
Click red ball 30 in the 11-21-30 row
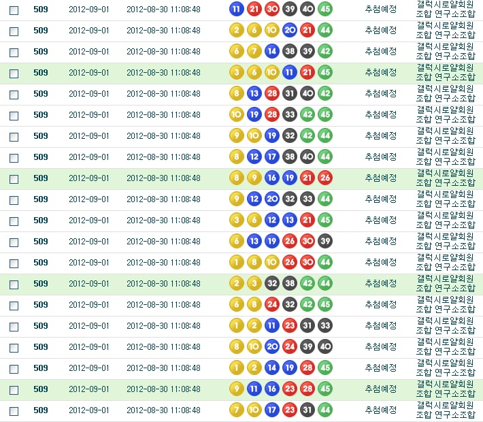[272, 9]
